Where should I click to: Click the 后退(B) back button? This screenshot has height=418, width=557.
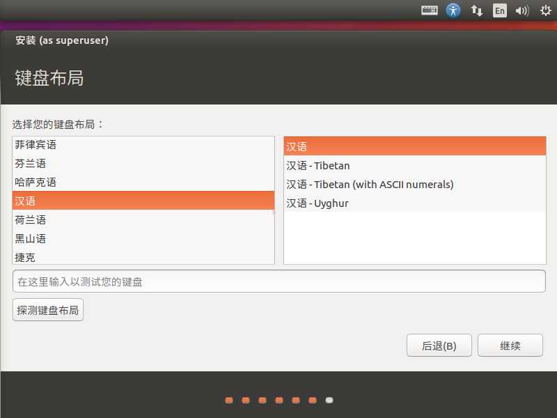439,345
